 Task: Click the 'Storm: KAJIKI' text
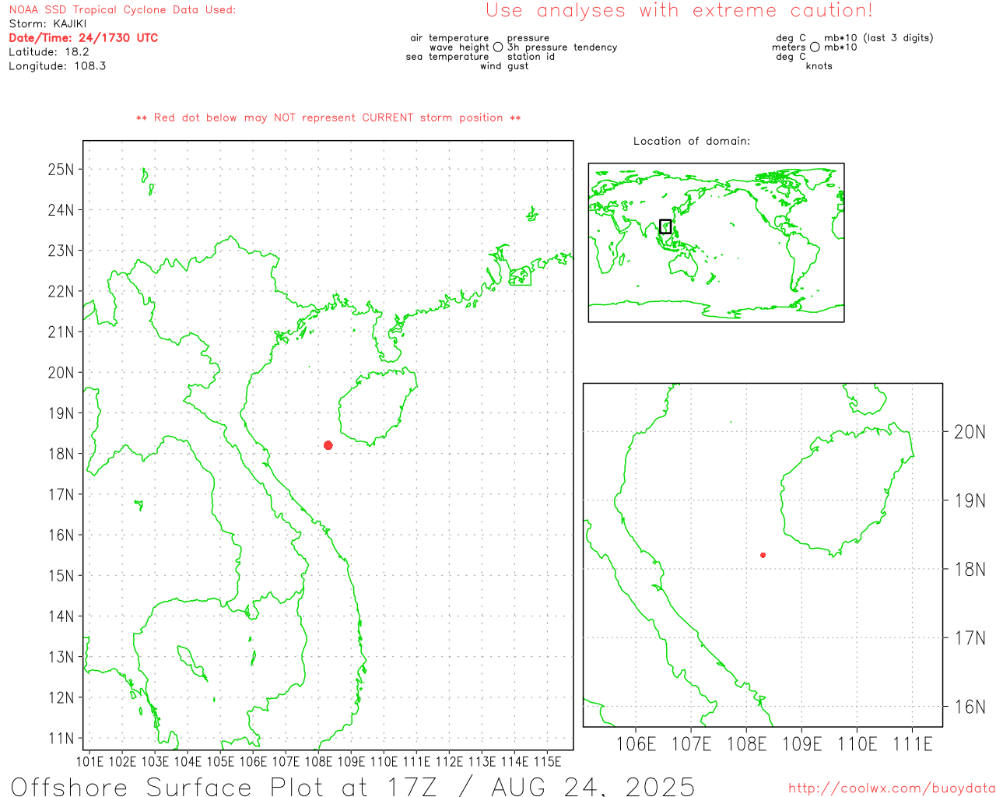(47, 24)
